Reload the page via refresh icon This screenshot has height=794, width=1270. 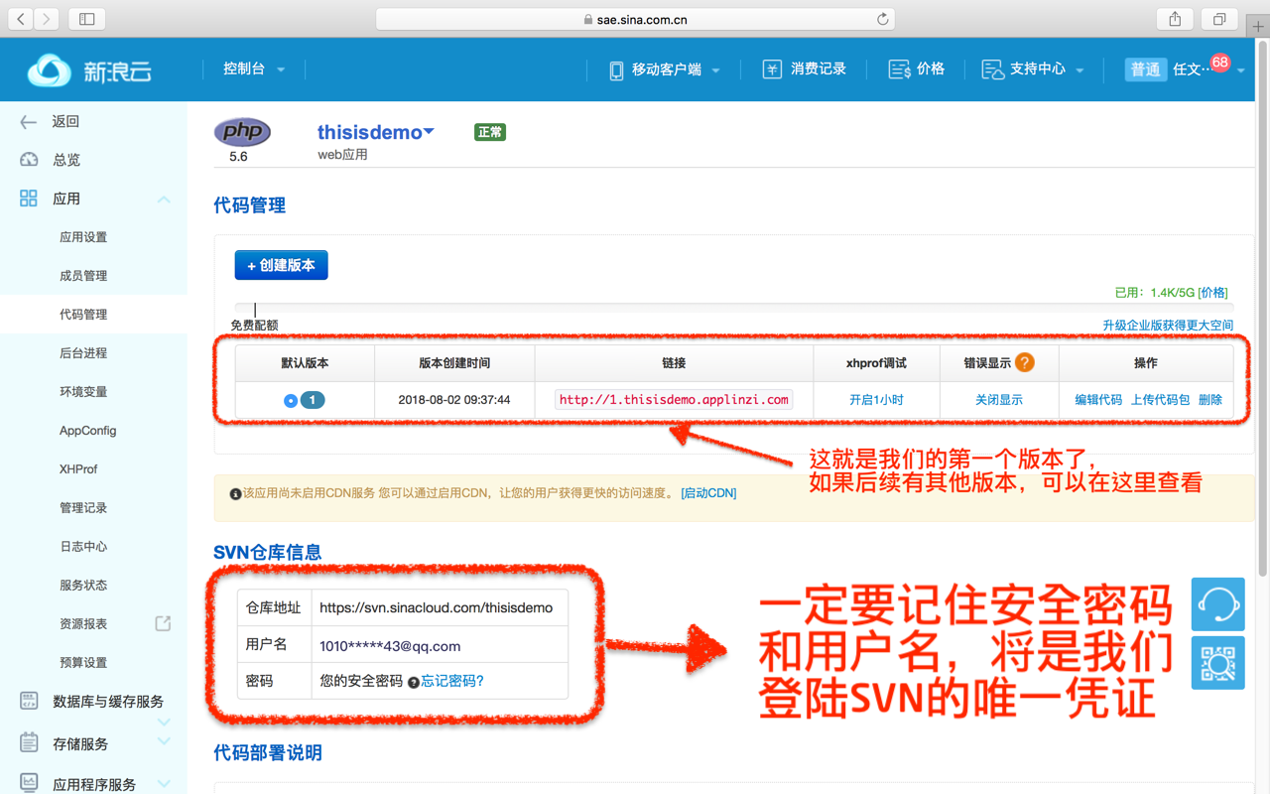(x=882, y=19)
